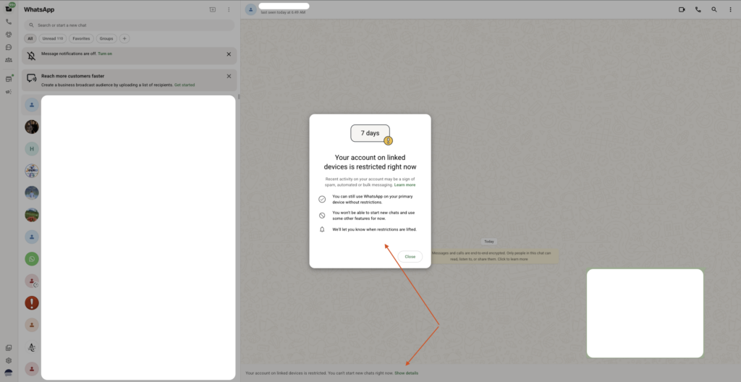This screenshot has height=382, width=741.
Task: Click Learn more in restriction dialog
Action: coord(405,185)
